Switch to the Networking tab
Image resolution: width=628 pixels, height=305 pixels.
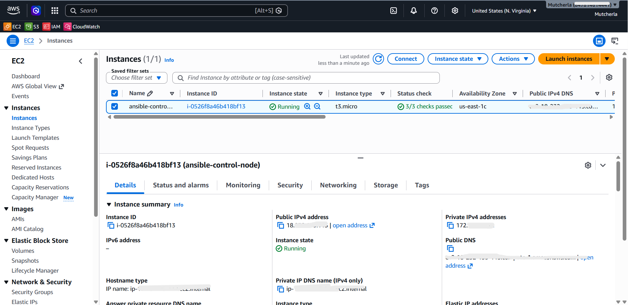[x=338, y=185]
